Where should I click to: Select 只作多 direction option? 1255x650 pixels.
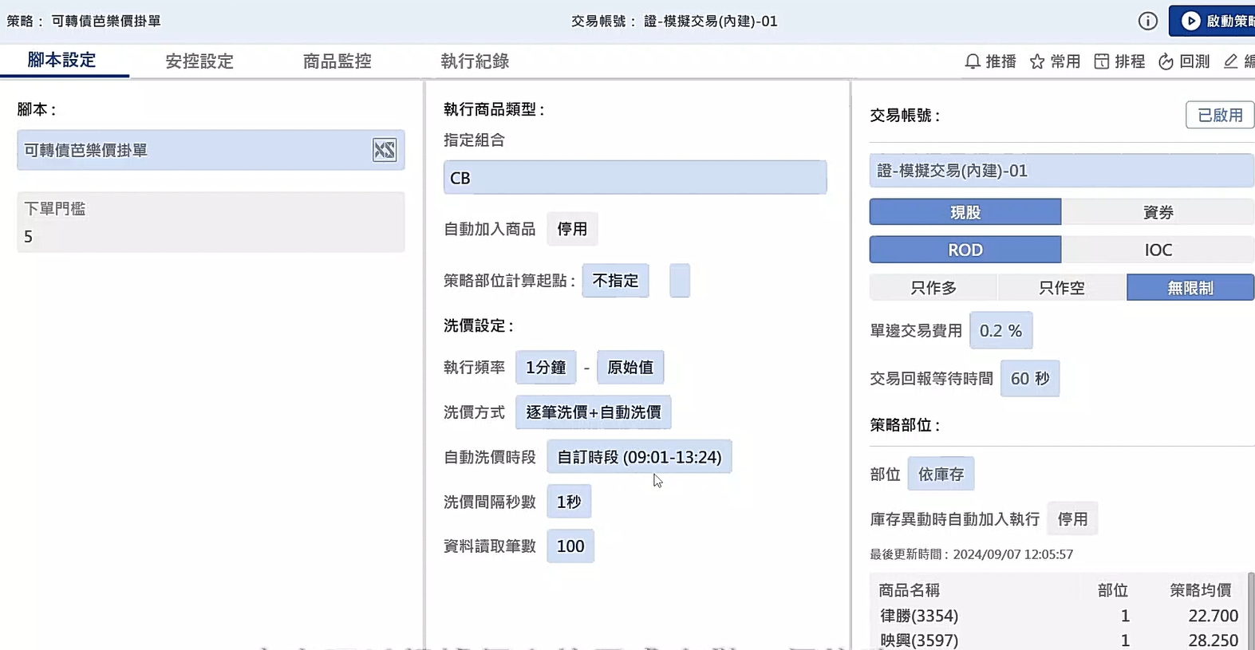click(933, 288)
